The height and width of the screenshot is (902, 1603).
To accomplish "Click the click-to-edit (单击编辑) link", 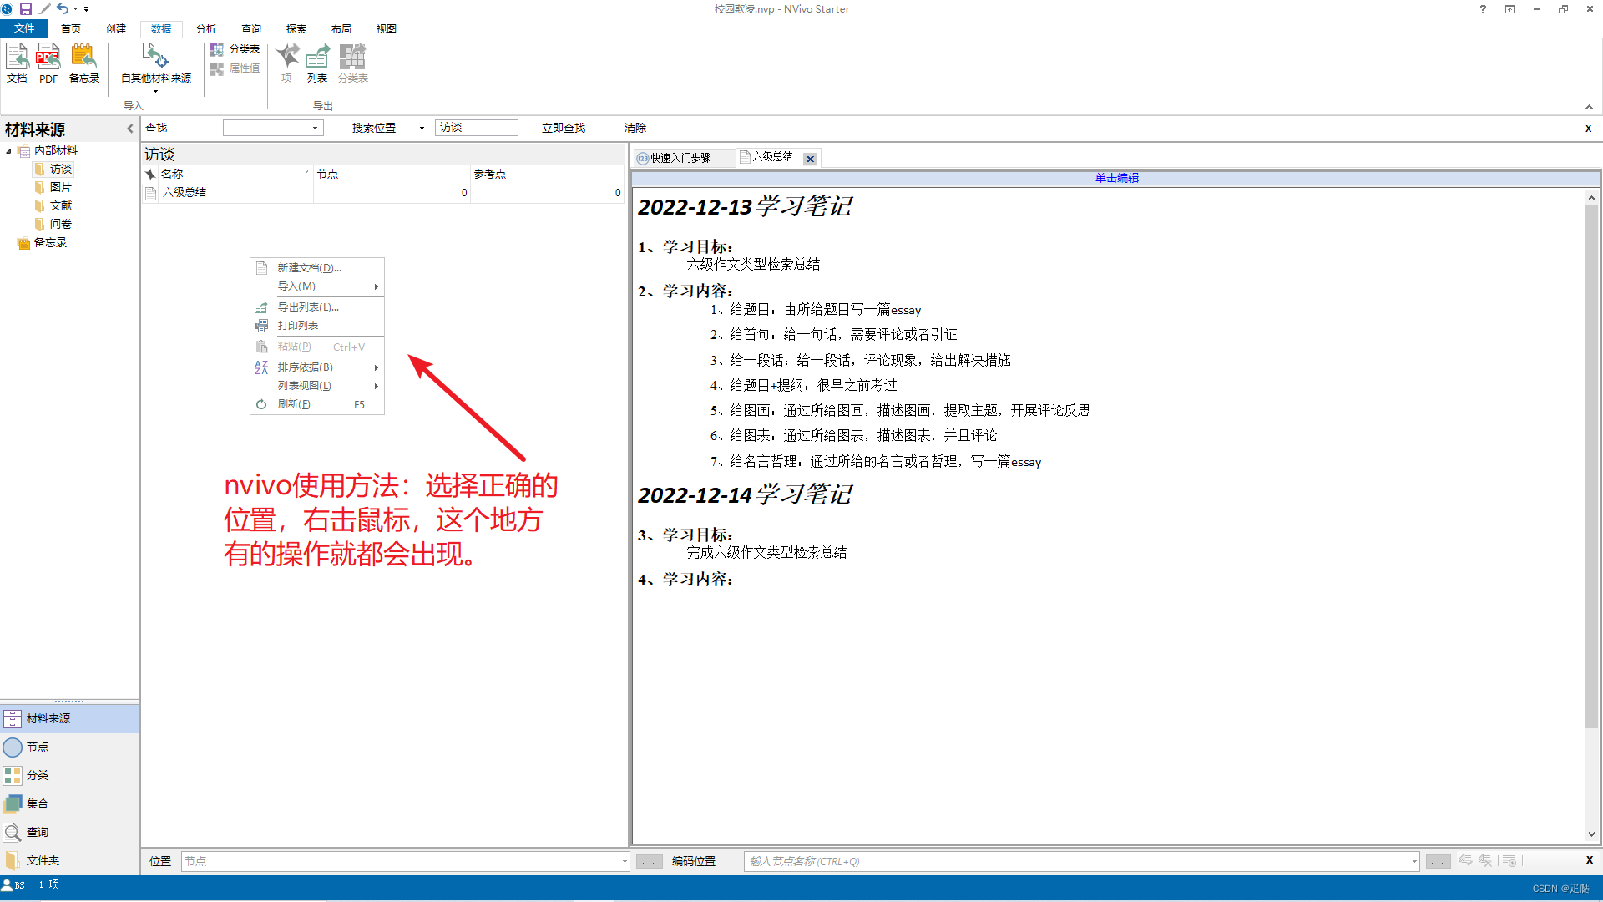I will (1116, 178).
